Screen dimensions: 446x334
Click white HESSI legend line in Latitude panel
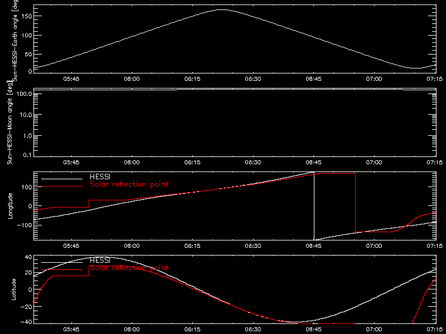[x=62, y=262]
